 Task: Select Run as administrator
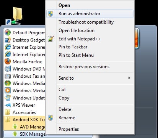[90, 14]
